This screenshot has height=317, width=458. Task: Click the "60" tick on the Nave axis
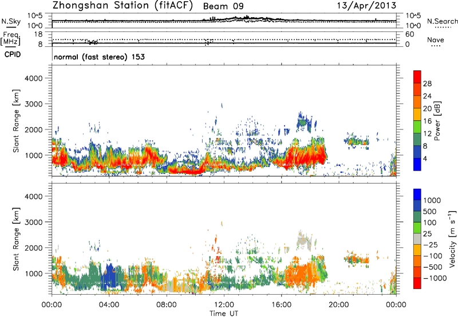coord(409,34)
